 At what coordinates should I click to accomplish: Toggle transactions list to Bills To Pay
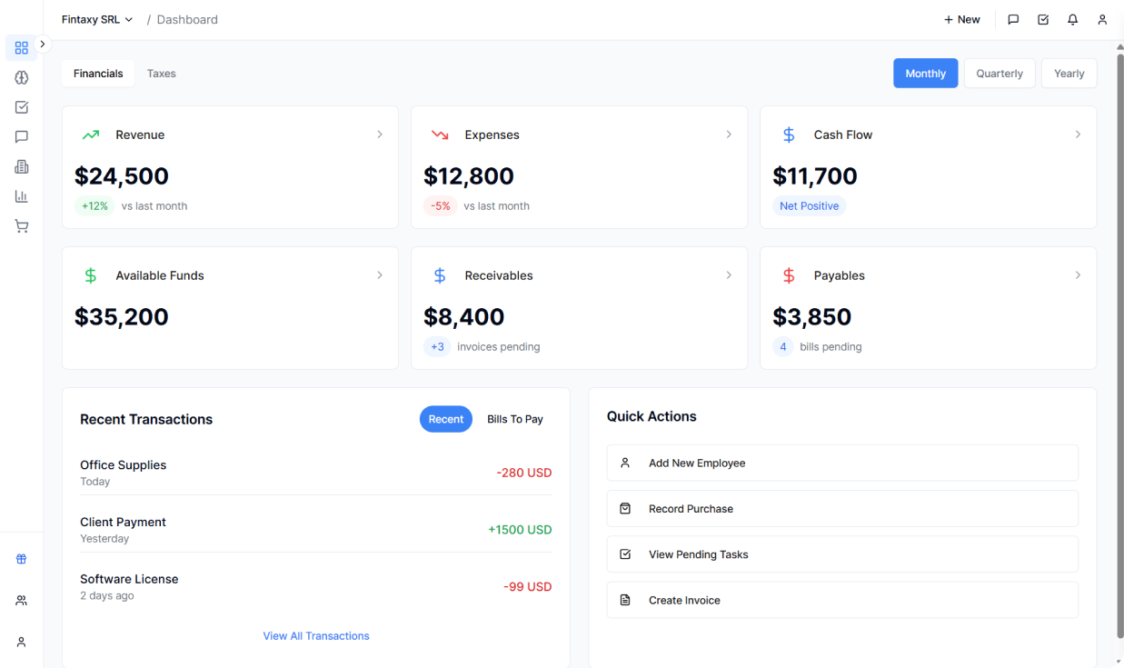click(x=514, y=419)
